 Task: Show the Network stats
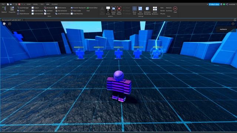(169, 8)
